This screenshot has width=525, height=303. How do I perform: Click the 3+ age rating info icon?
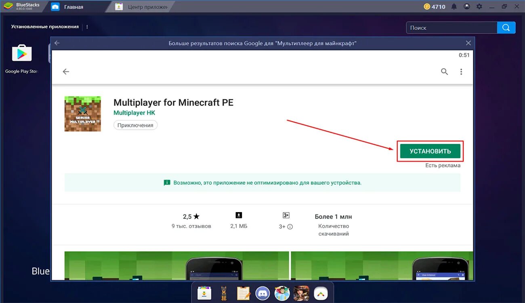(290, 227)
